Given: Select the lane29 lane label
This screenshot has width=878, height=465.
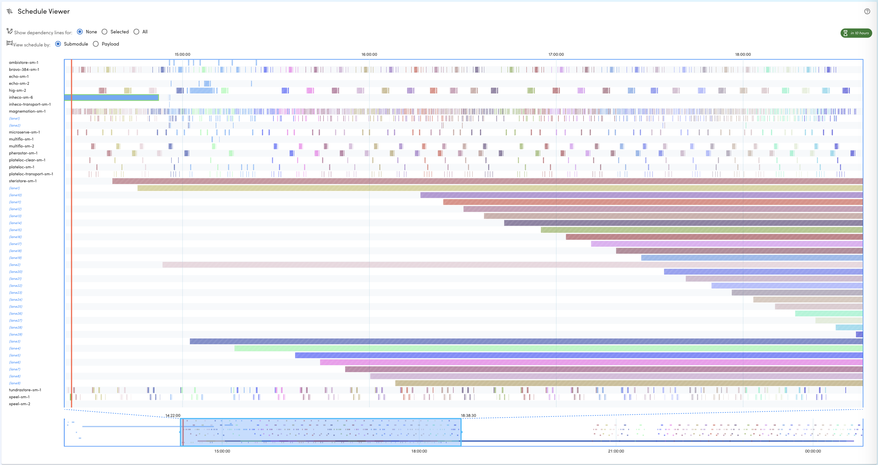Looking at the screenshot, I should (x=15, y=334).
